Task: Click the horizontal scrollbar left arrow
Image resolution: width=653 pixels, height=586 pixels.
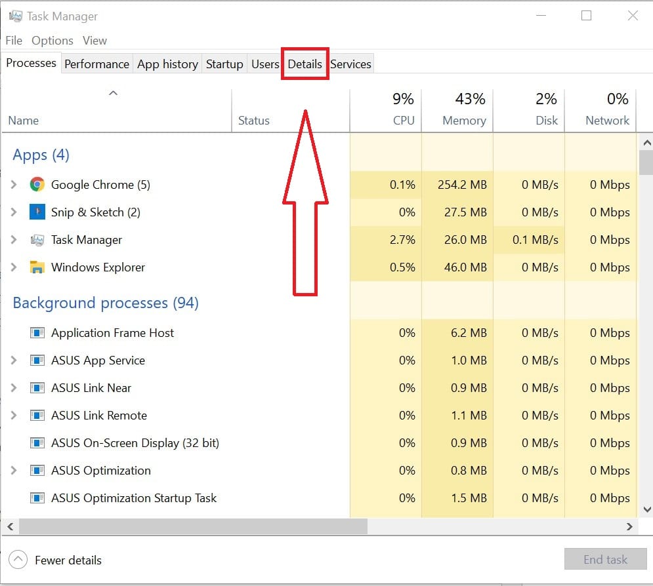Action: tap(11, 526)
